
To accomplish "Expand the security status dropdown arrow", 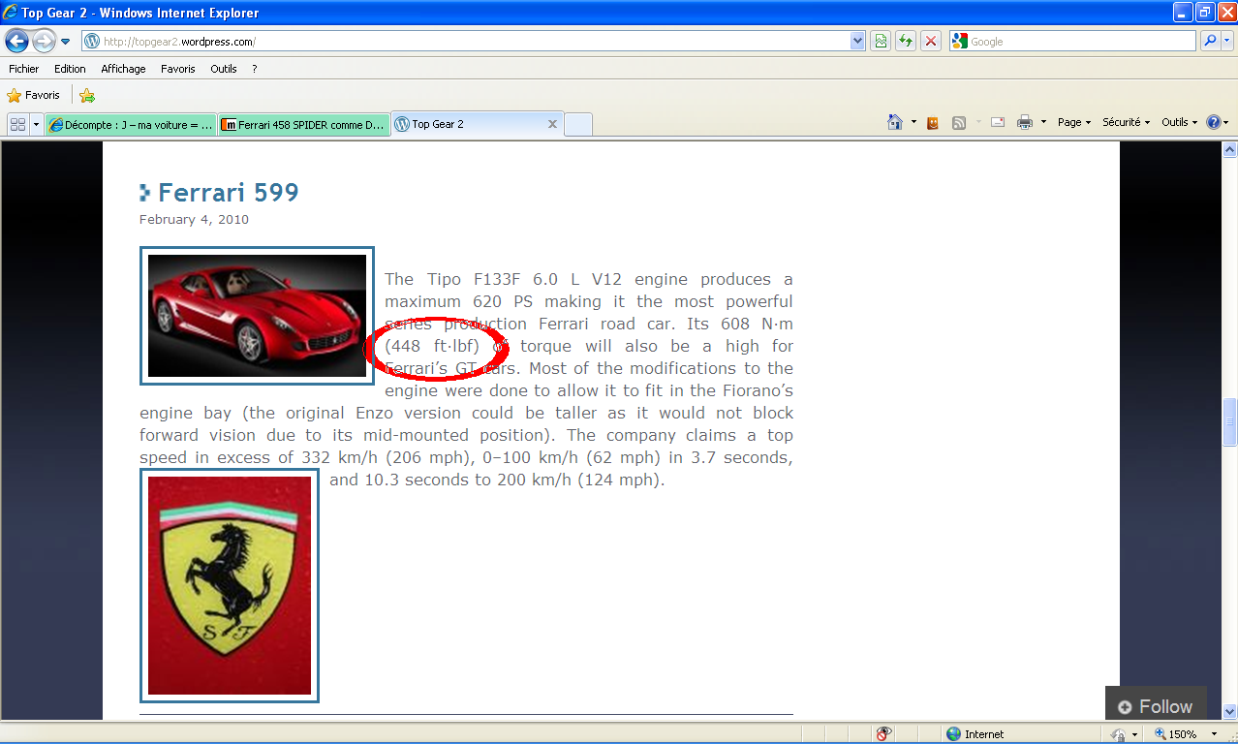I will coord(1134,735).
